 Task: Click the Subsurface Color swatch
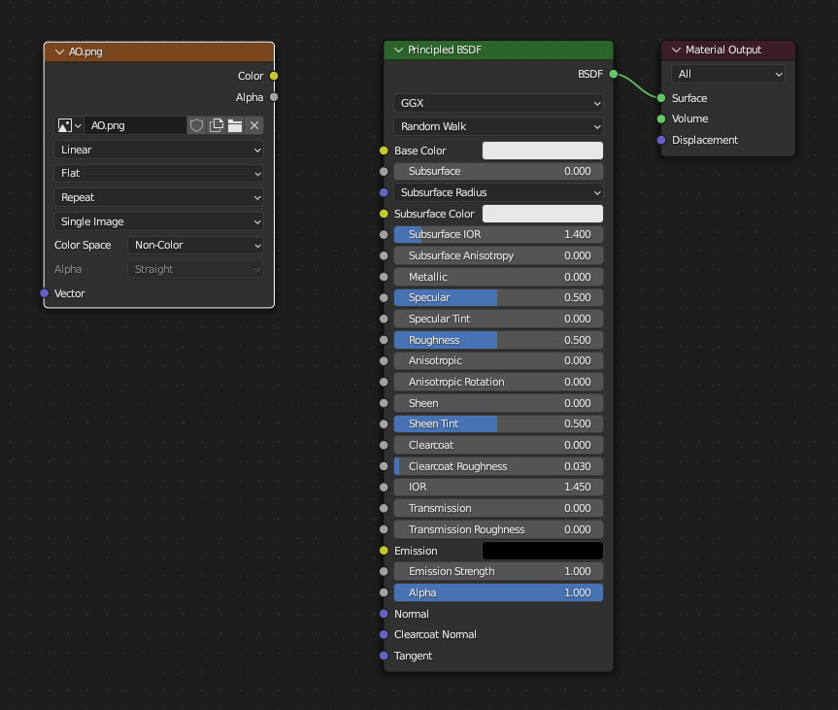pos(543,214)
